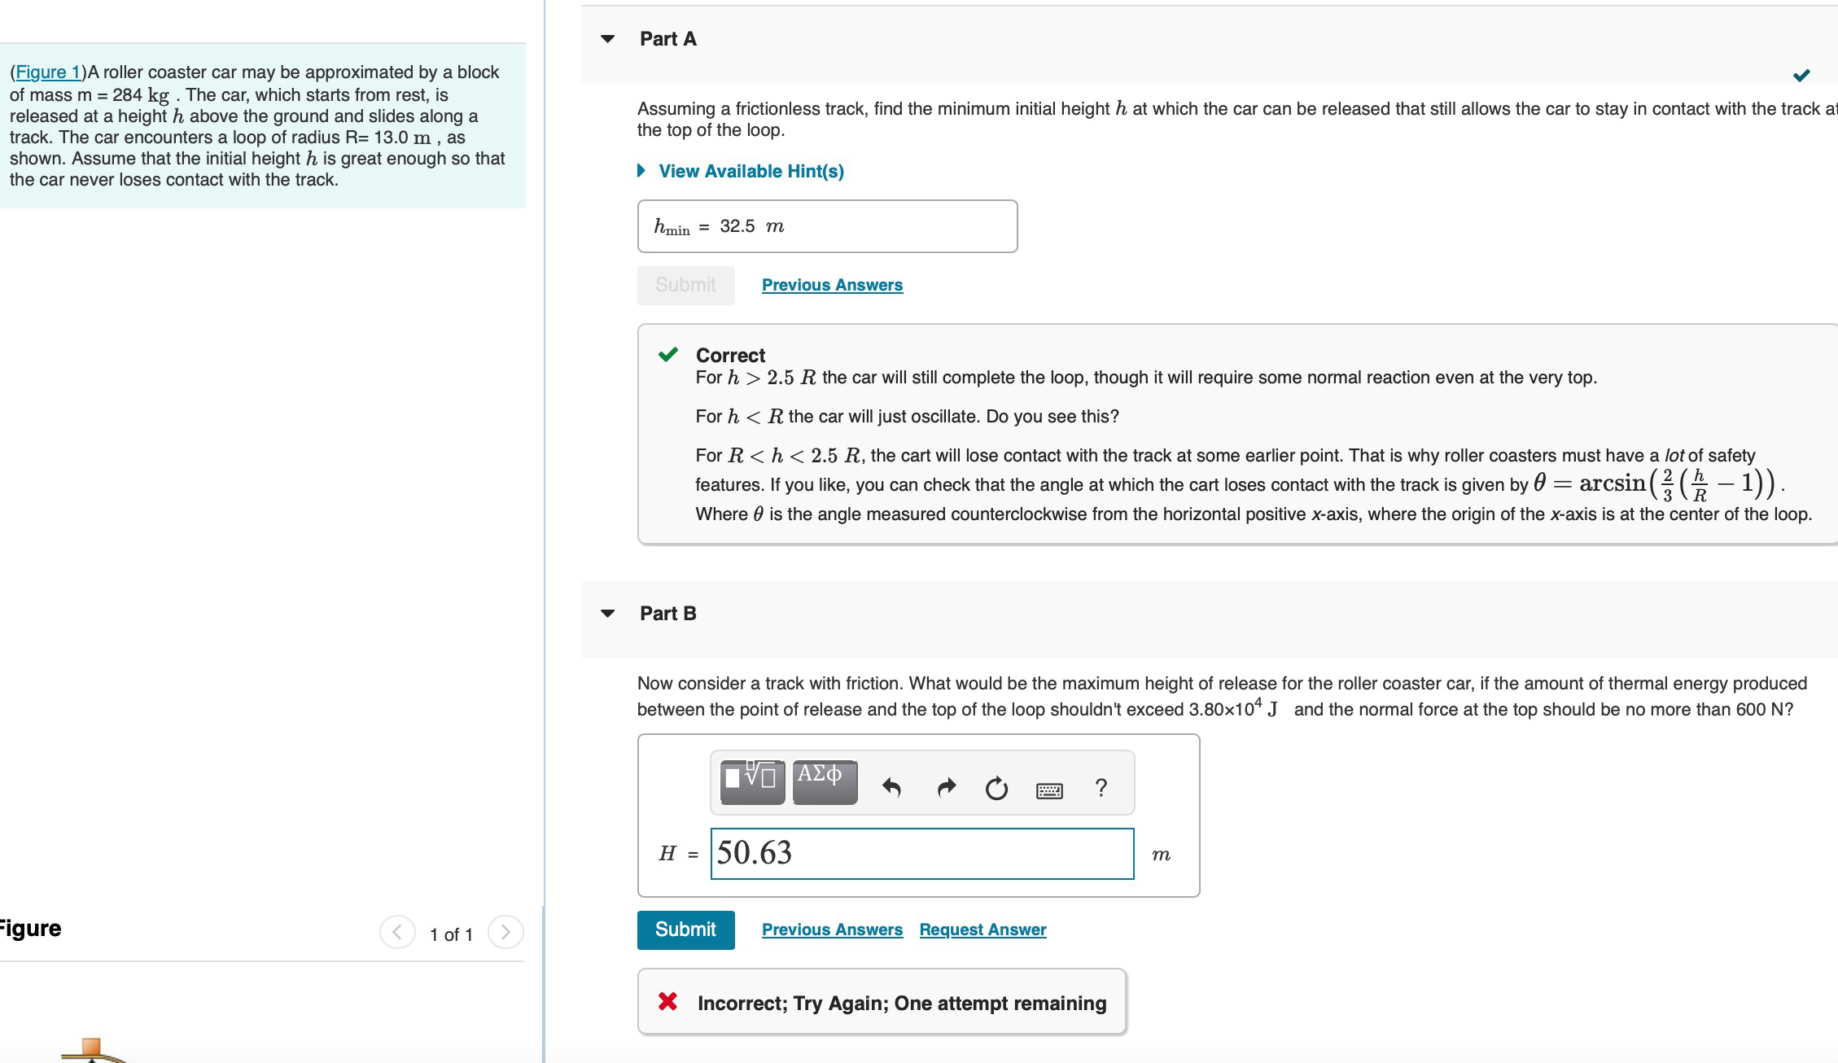Go to next figure arrow
Viewport: 1838px width, 1063px height.
click(505, 932)
